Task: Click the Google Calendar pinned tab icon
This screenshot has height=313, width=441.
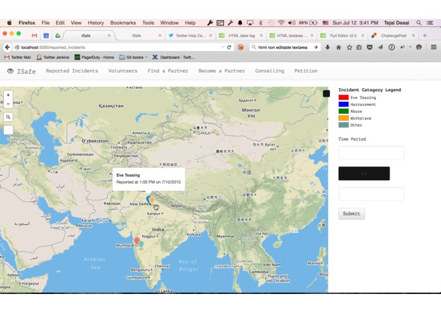Action: coord(46,35)
